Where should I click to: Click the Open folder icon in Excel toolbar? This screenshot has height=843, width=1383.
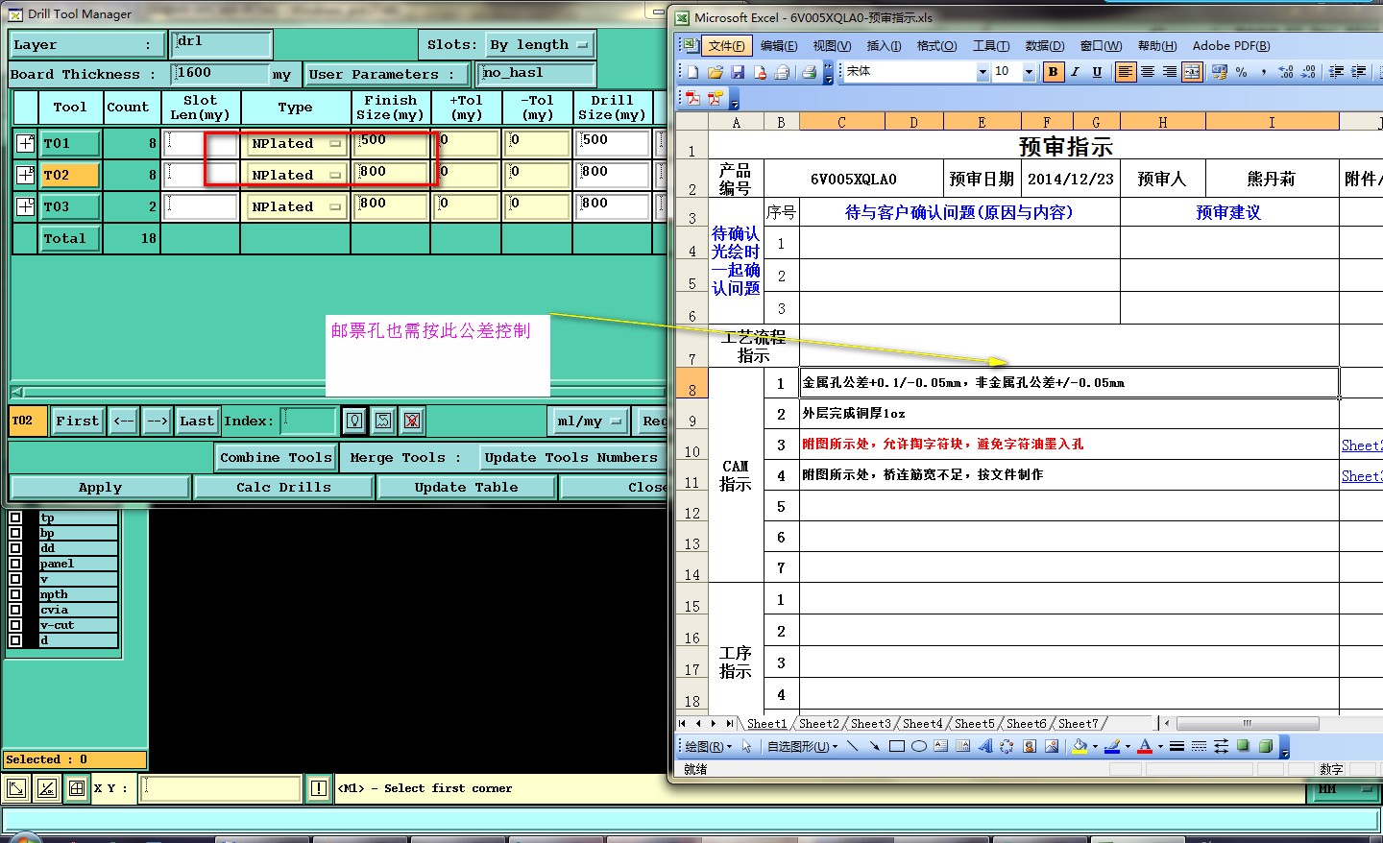point(715,72)
